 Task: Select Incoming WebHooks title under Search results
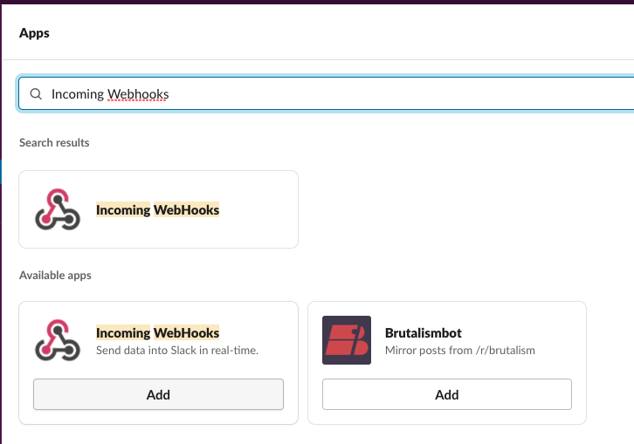pos(158,209)
